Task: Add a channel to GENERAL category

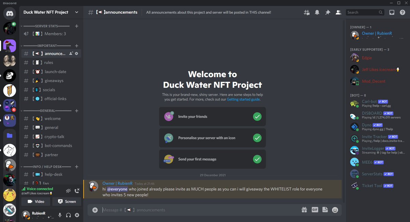Action: (77, 110)
